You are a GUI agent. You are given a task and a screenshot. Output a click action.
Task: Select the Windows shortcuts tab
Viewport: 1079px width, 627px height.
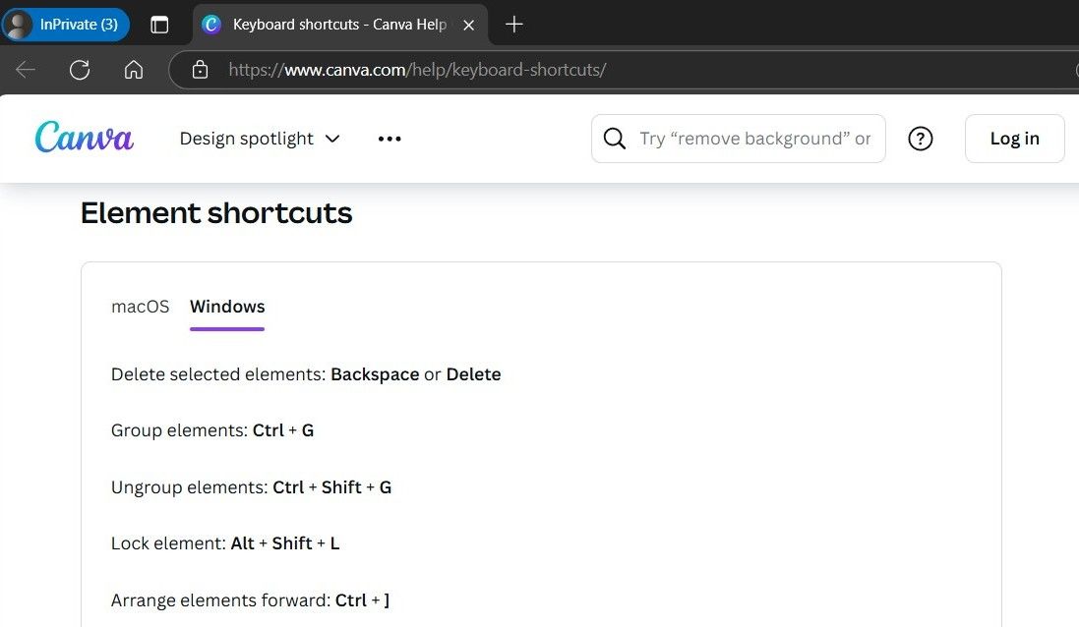pos(227,306)
